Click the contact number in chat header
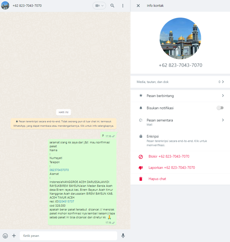The image size is (230, 242). click(27, 6)
